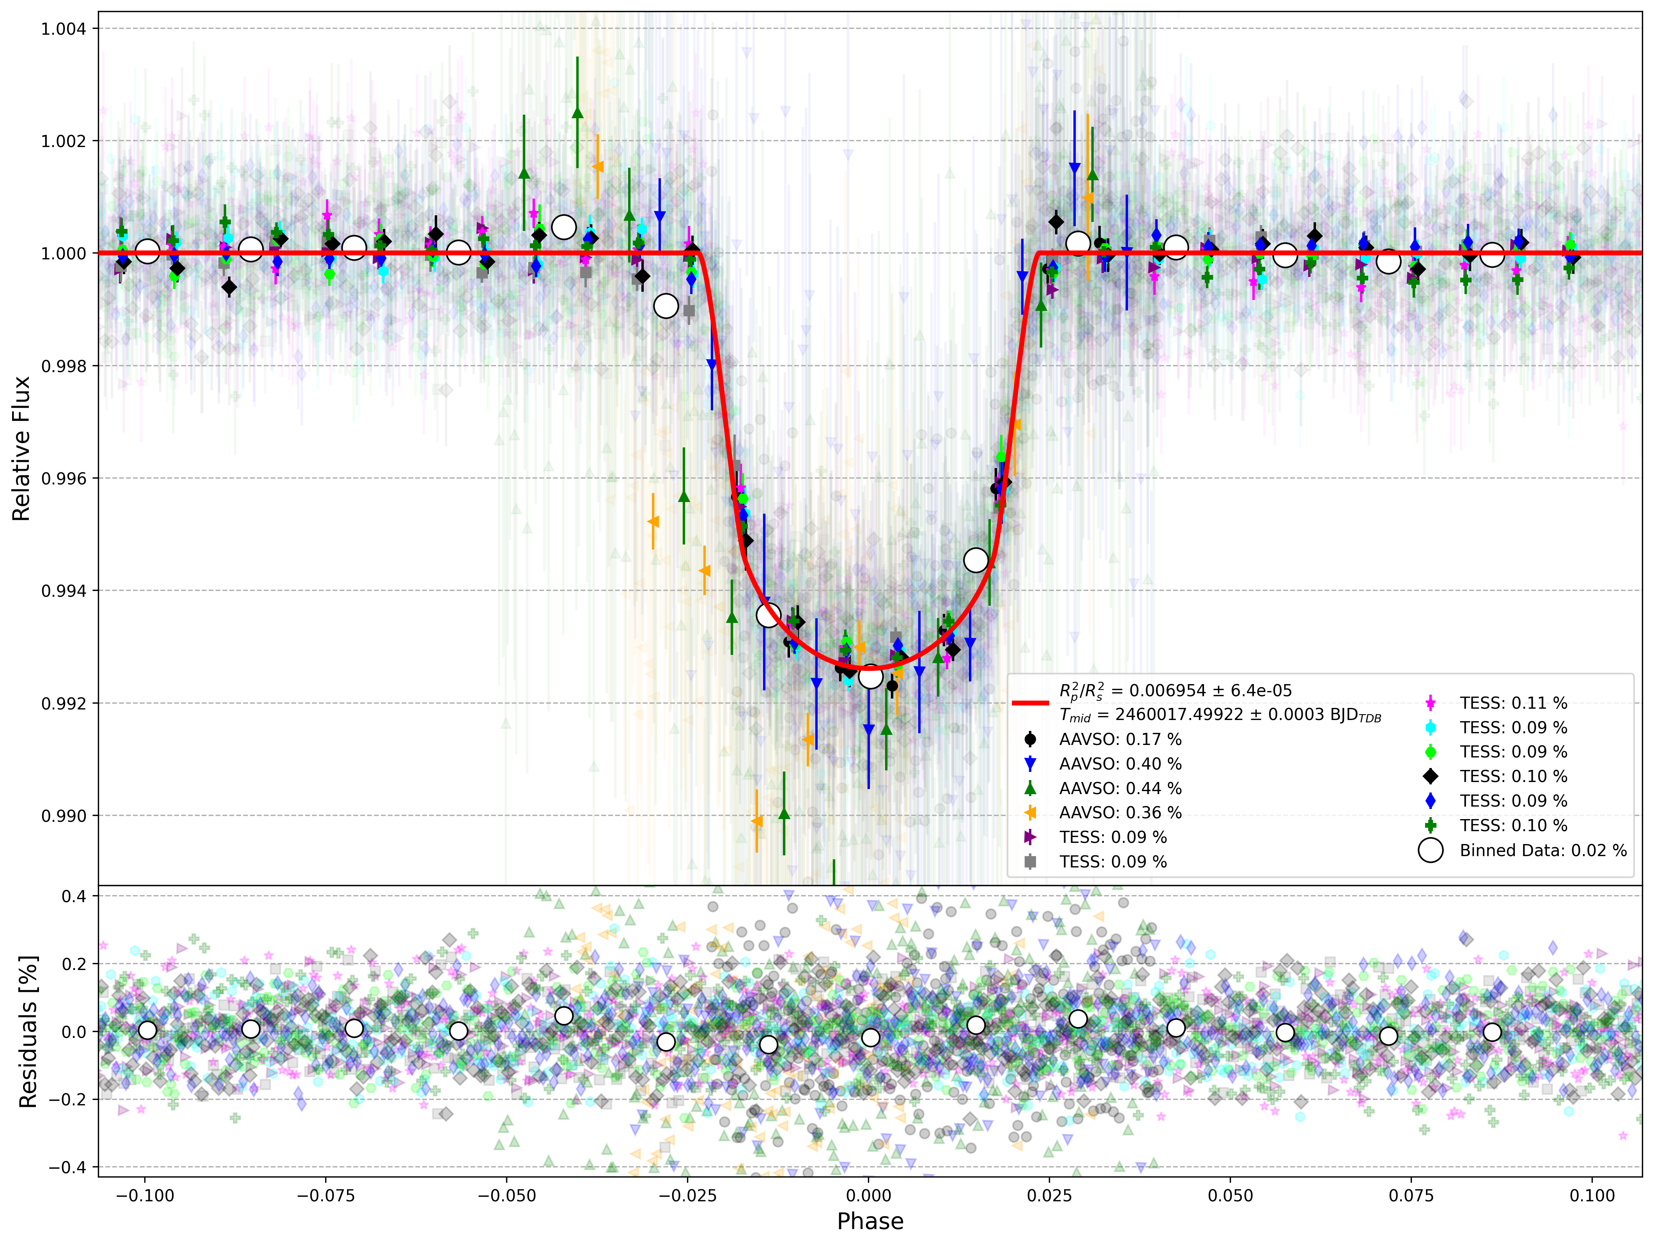Viewport: 1654px width, 1245px height.
Task: Click the 0.994 tick label on the flux axis
Action: (x=64, y=591)
